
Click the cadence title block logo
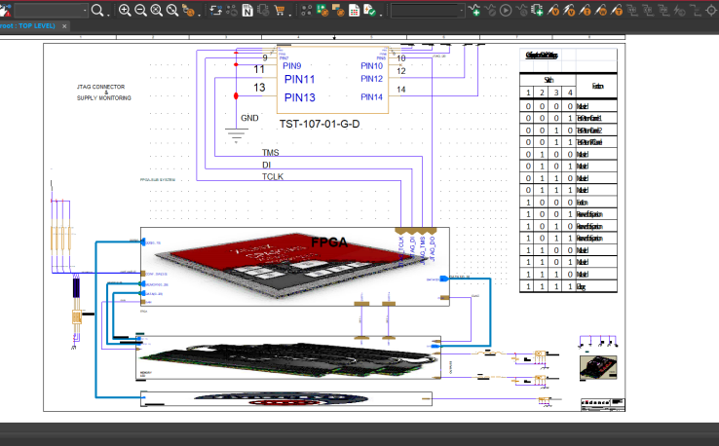click(x=595, y=402)
